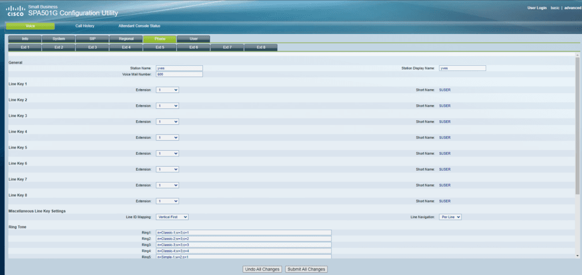Click the Submit All Changes button
This screenshot has height=275, width=582.
click(x=306, y=269)
